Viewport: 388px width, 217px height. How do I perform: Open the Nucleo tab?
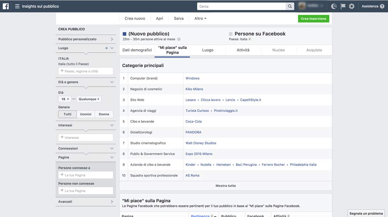coord(278,50)
